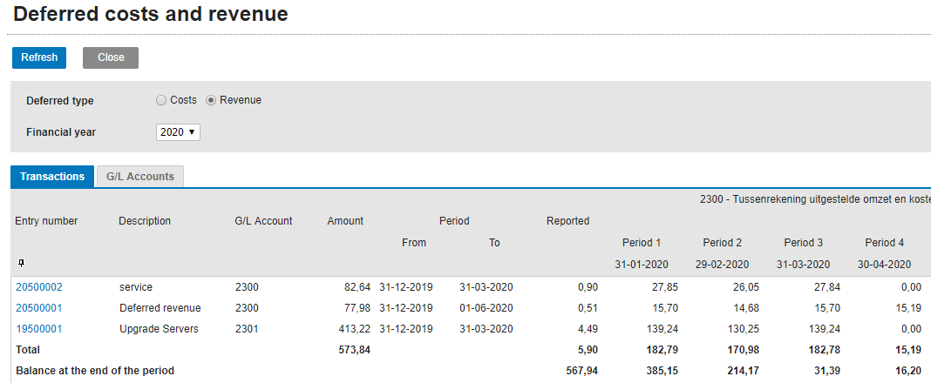This screenshot has height=383, width=931.
Task: Select the Costs deferred type
Action: click(161, 100)
